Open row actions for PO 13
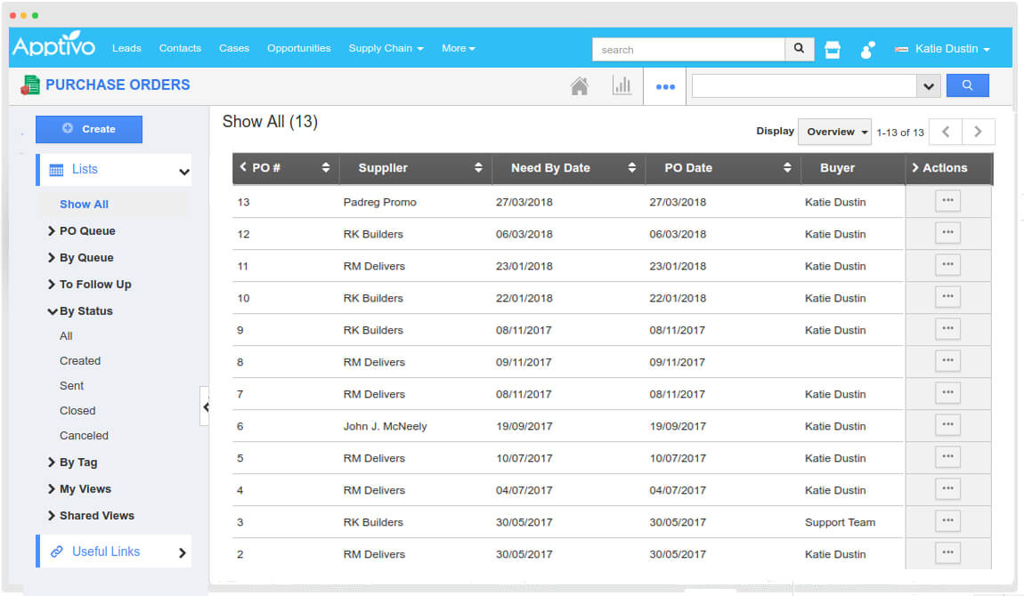Screen dimensions: 1024x596 pyautogui.click(x=947, y=200)
